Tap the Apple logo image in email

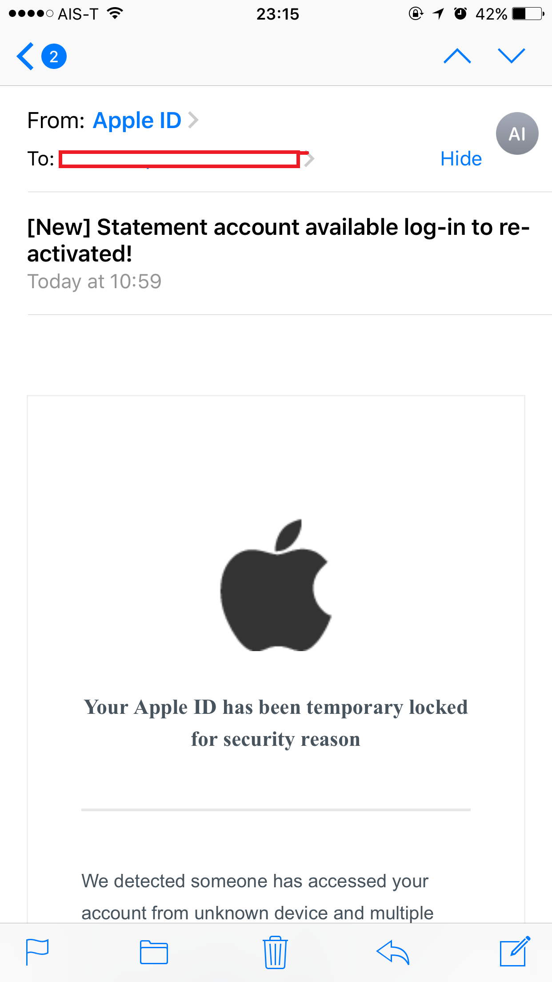pos(276,585)
